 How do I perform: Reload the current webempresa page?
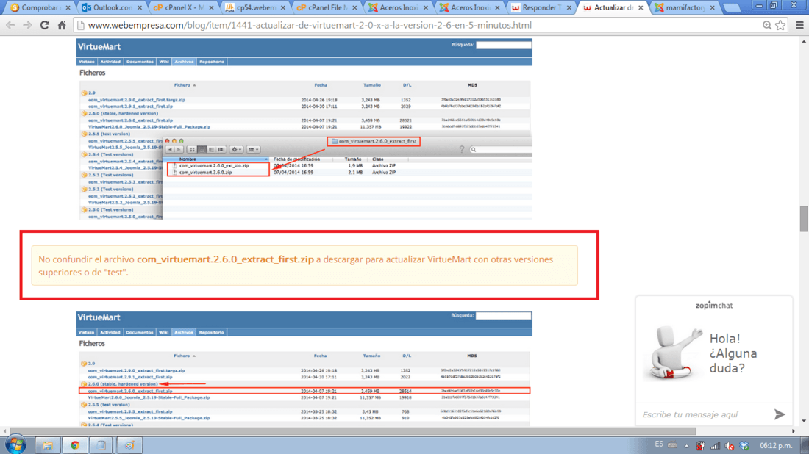pyautogui.click(x=45, y=25)
